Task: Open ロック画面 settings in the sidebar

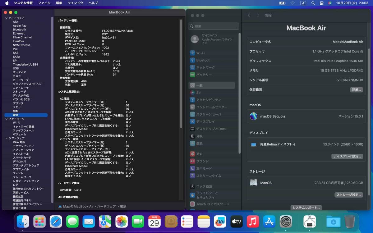Action: (x=212, y=186)
